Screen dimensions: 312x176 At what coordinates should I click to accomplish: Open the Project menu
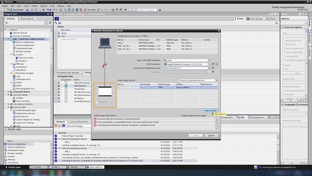pyautogui.click(x=5, y=6)
